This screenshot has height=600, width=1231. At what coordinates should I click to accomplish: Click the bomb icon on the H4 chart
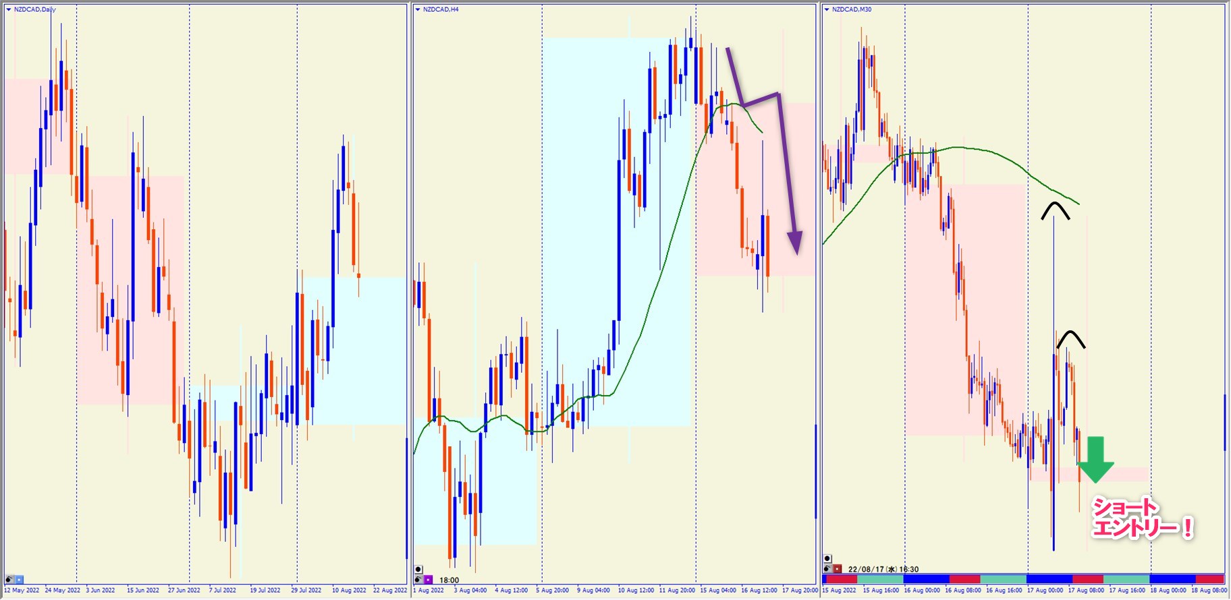418,580
